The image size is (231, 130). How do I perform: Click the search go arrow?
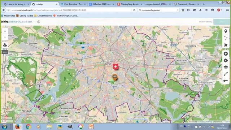coord(178,10)
